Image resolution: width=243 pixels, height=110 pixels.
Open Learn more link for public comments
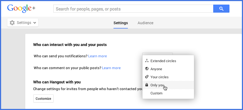pos(111,68)
